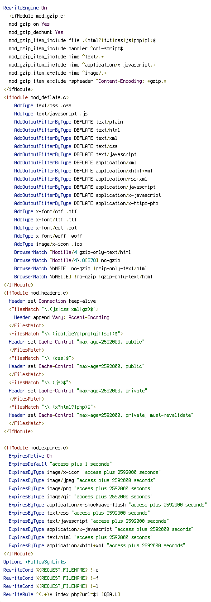This screenshot has width=211, height=602.
Task: Select the Header set Connection keep-alive line
Action: click(x=52, y=301)
